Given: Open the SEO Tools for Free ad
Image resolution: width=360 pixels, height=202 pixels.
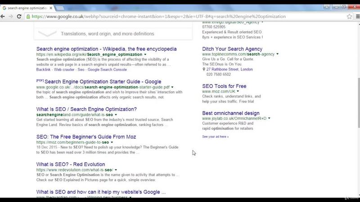Looking at the screenshot, I should tap(224, 86).
